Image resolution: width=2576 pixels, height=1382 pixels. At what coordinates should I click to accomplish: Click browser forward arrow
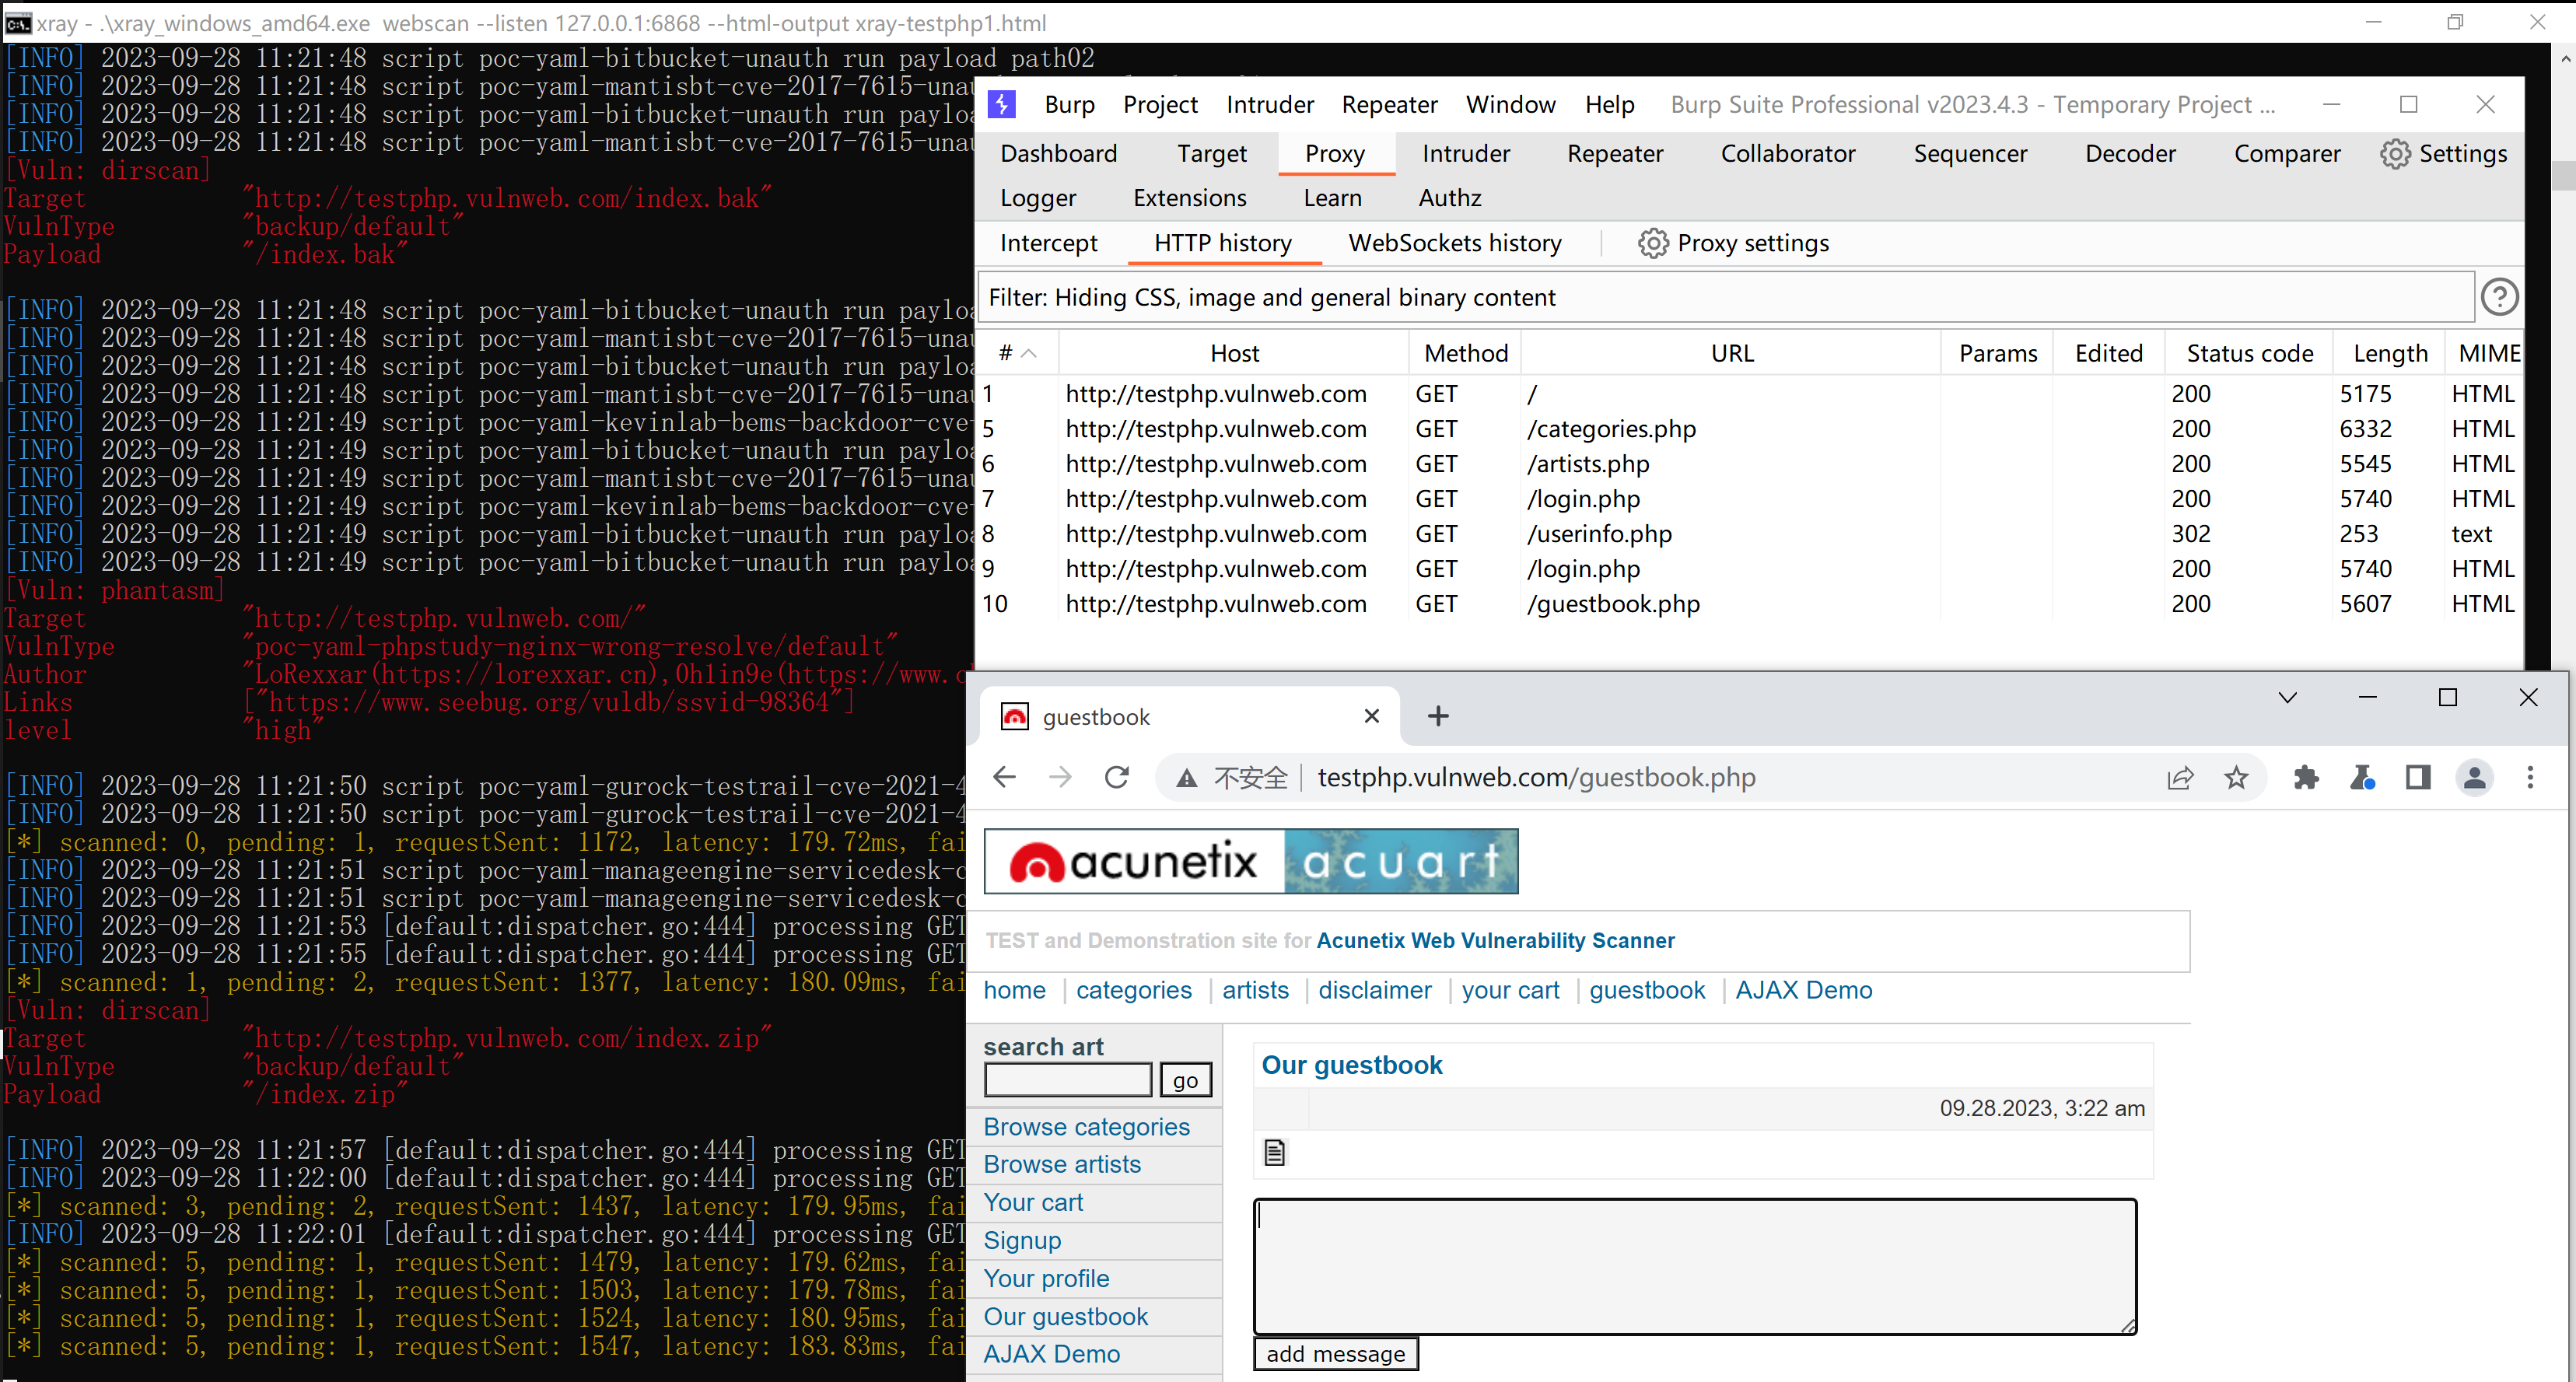click(x=1060, y=777)
